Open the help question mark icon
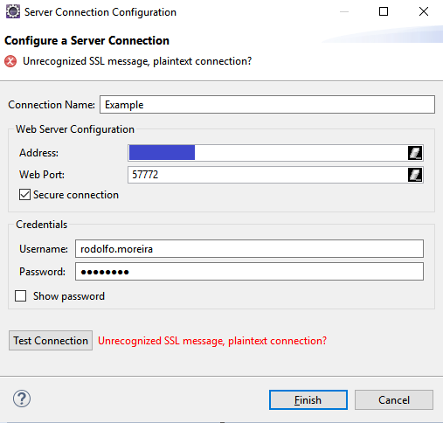Viewport: 443px width, 423px height. (22, 399)
